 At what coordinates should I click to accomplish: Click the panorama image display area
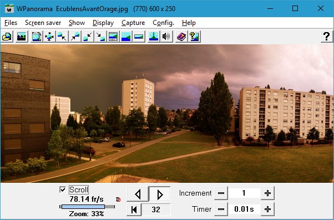tap(167, 114)
